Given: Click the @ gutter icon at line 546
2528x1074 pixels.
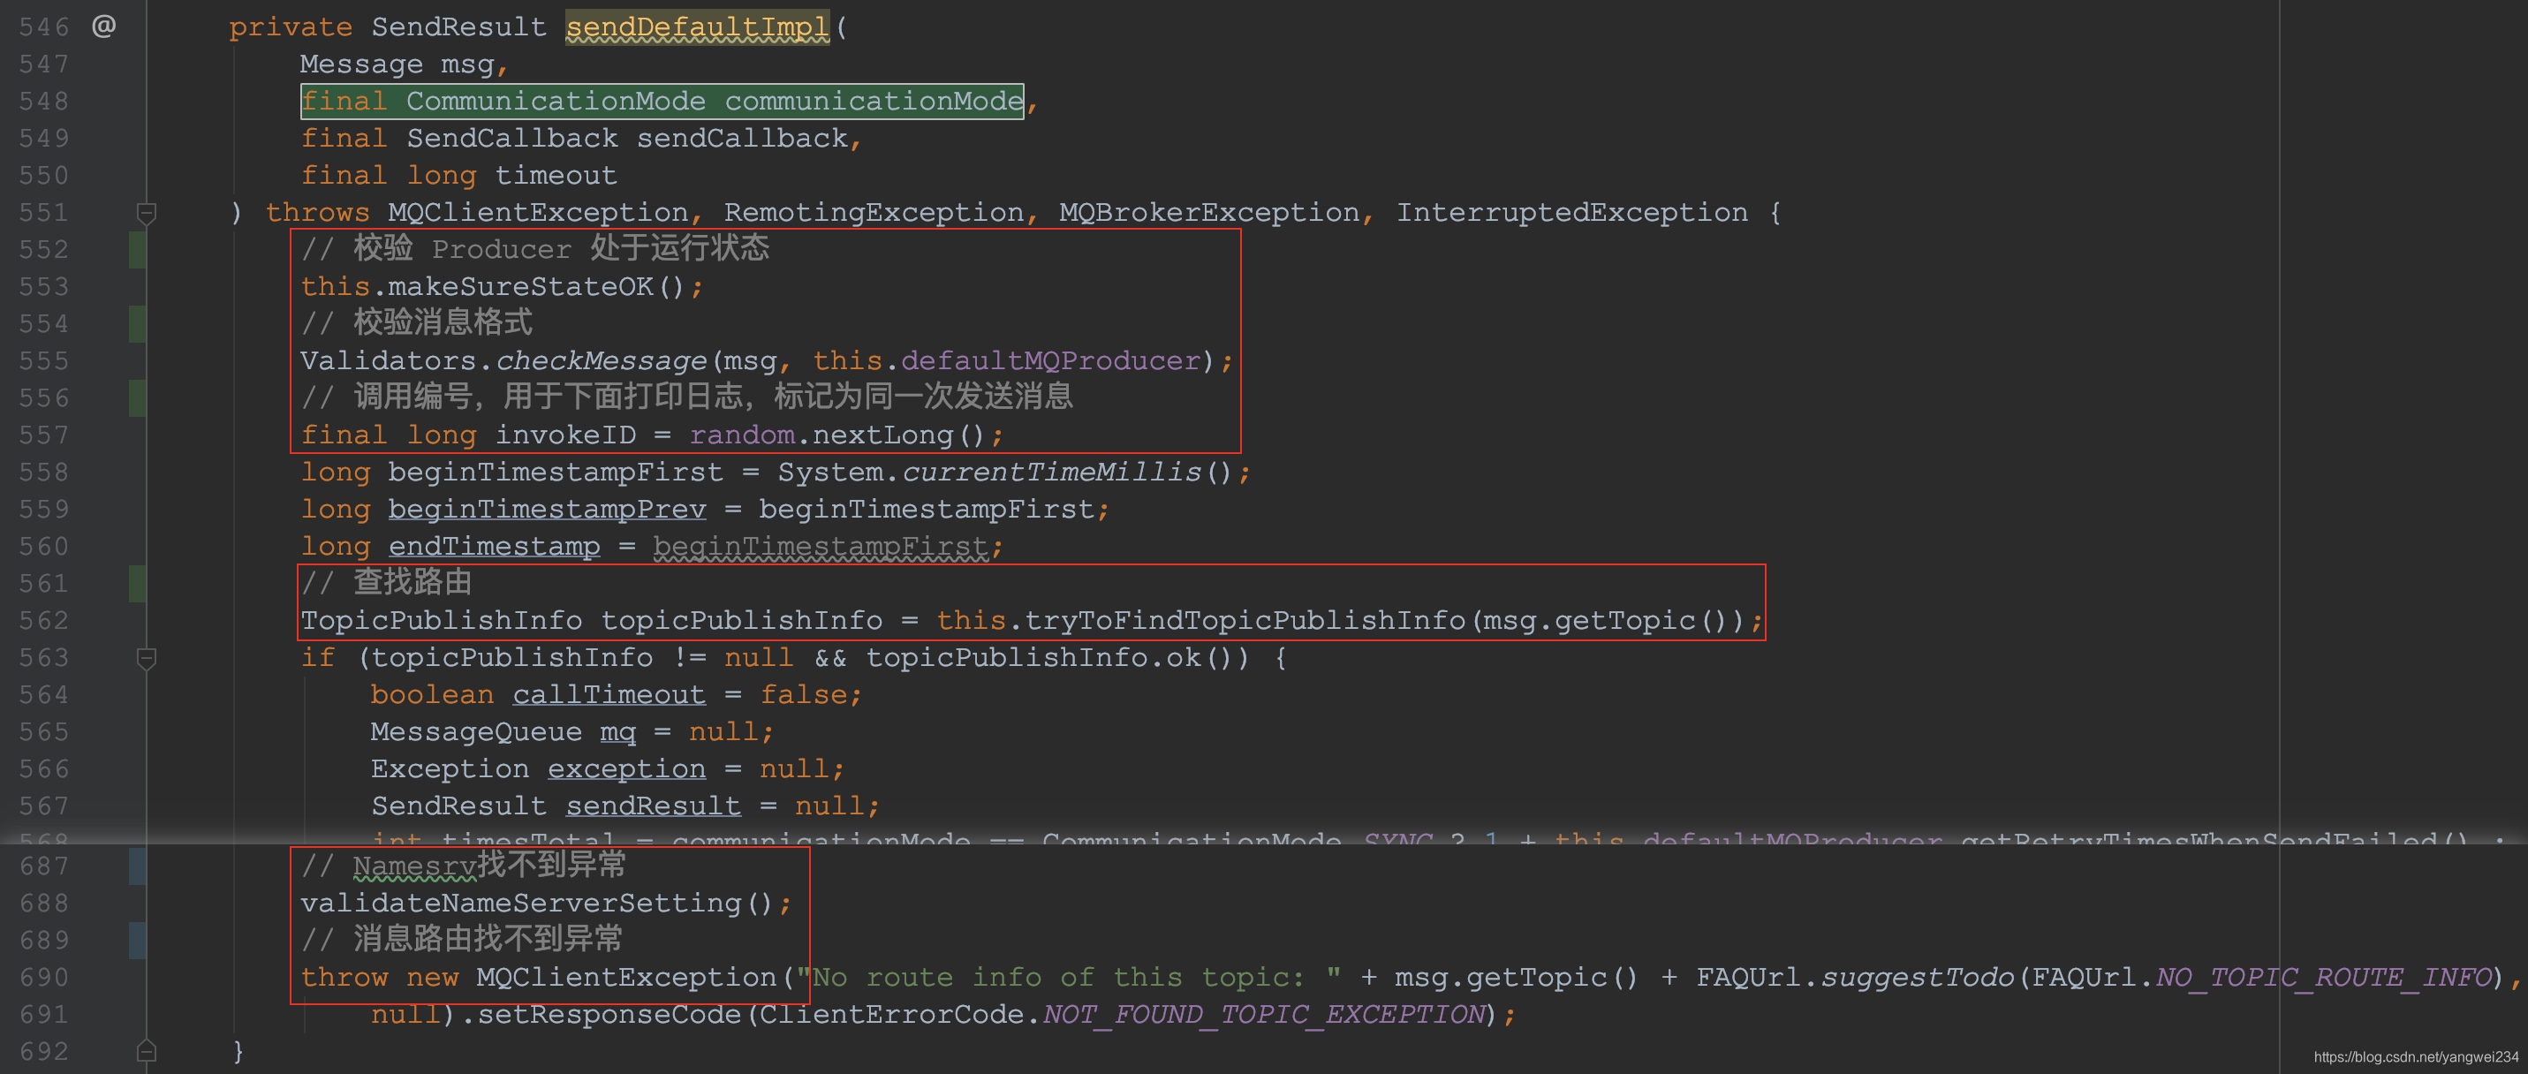Looking at the screenshot, I should [x=104, y=26].
